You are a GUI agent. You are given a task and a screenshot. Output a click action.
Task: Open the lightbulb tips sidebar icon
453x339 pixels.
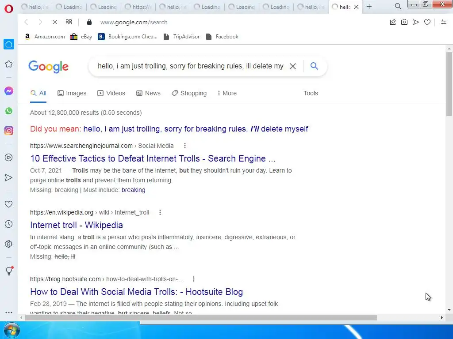pos(9,271)
